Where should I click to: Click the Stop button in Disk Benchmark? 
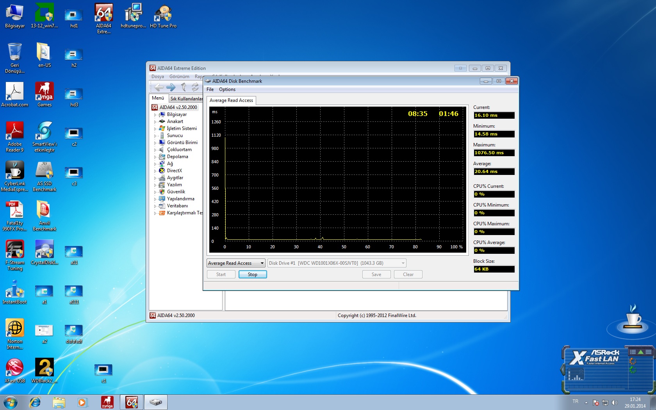252,275
